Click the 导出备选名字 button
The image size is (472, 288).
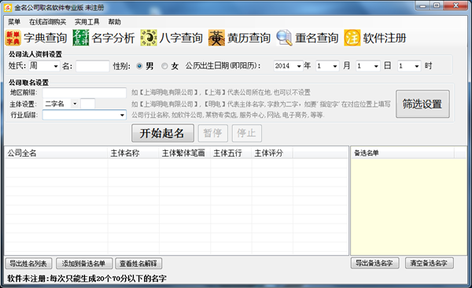tap(374, 263)
